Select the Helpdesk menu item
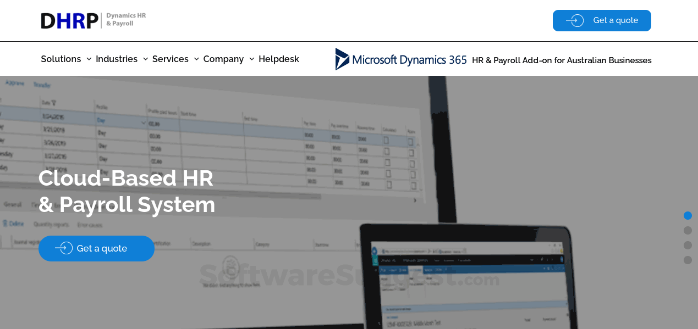 [x=279, y=59]
